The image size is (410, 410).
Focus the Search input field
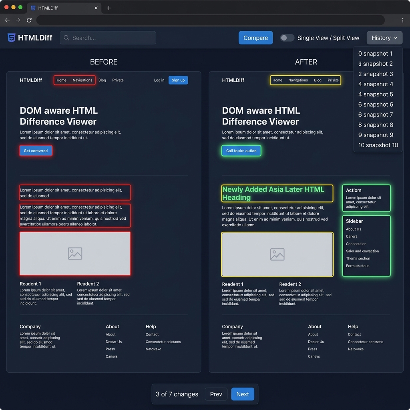(x=108, y=38)
